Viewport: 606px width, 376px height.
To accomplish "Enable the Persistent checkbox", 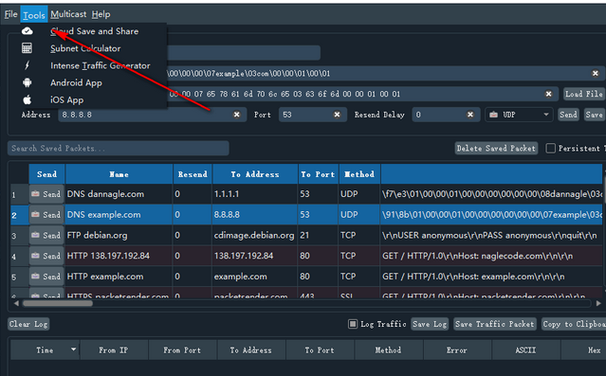I will (551, 149).
